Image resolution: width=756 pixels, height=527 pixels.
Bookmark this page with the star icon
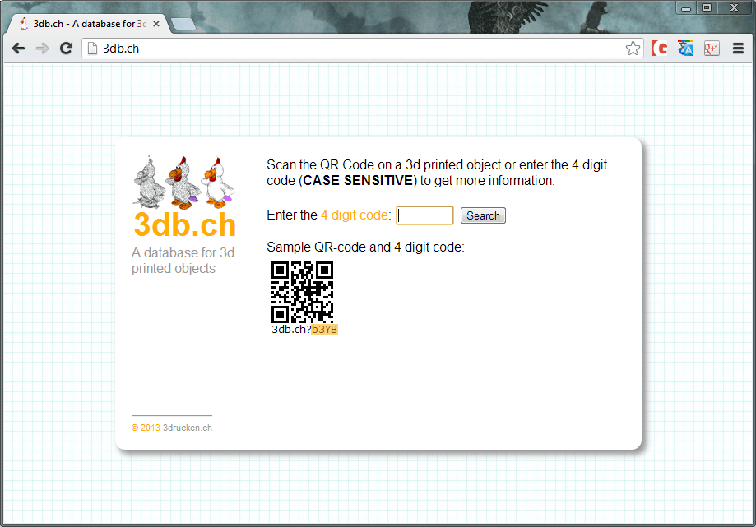click(x=633, y=49)
